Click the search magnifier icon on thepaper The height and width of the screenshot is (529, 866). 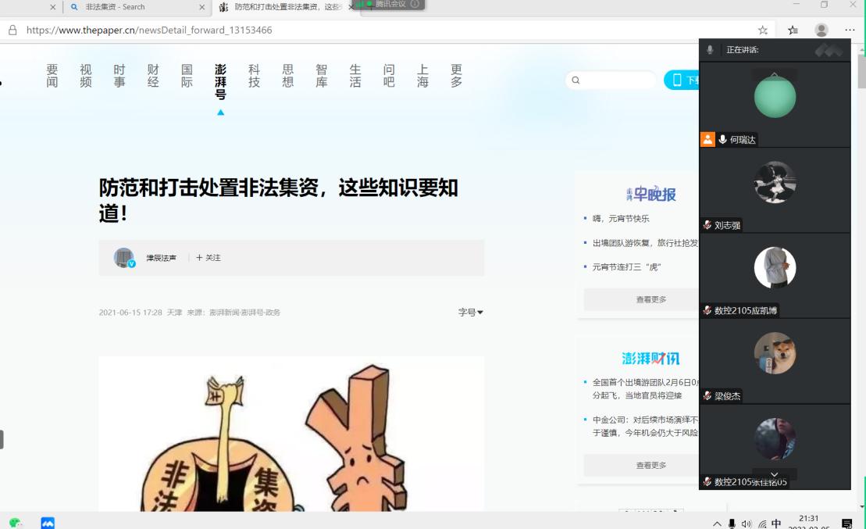(x=576, y=80)
